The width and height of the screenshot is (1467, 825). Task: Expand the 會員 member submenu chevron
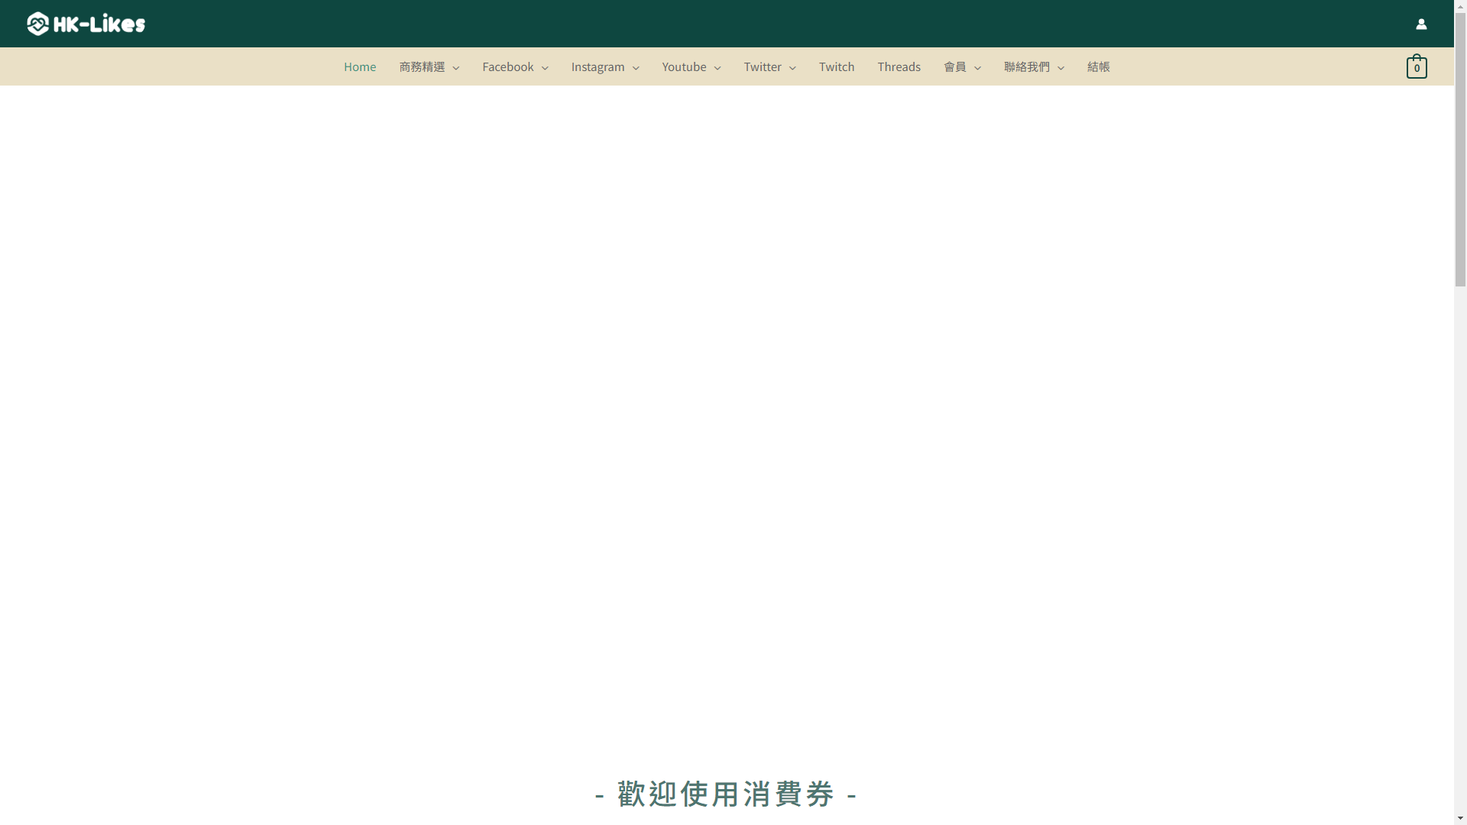pos(977,68)
